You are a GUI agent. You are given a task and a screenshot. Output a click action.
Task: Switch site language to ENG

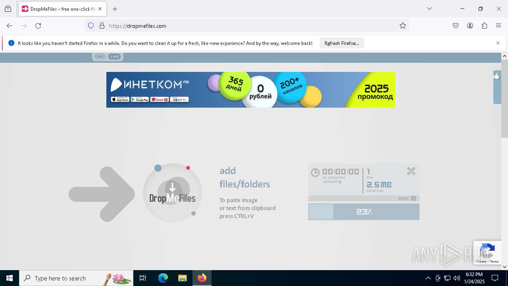[115, 57]
